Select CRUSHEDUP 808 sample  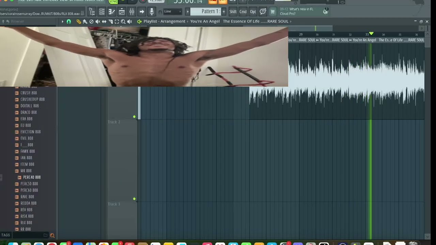tap(32, 99)
